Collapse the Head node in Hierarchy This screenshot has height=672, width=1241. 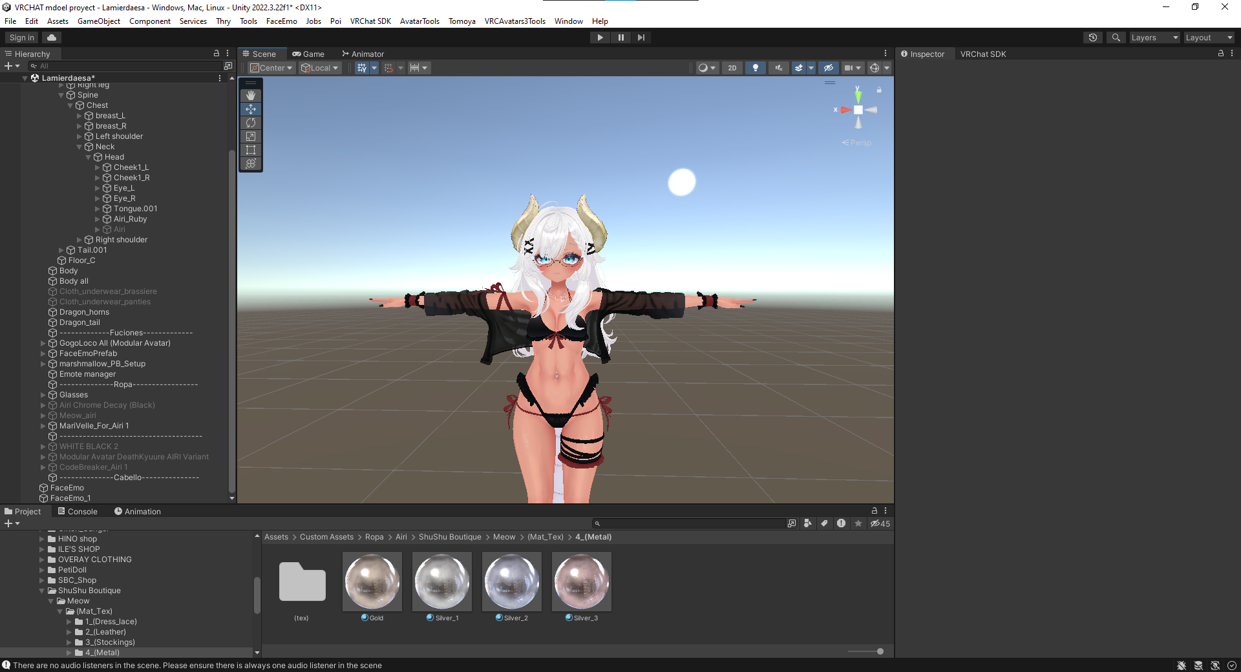click(89, 157)
